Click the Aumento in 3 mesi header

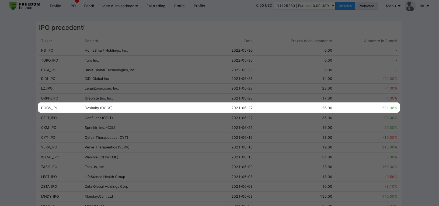coord(381,41)
